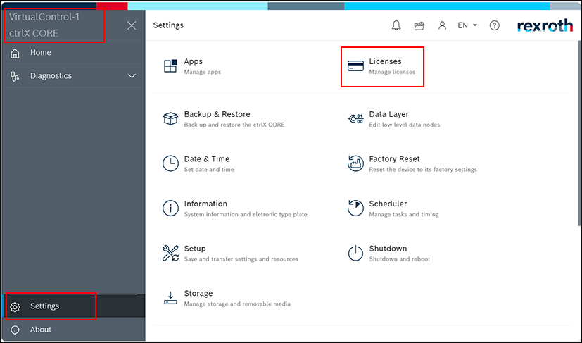Click the About info icon in sidebar
Viewport: 582px width, 343px height.
coord(15,330)
